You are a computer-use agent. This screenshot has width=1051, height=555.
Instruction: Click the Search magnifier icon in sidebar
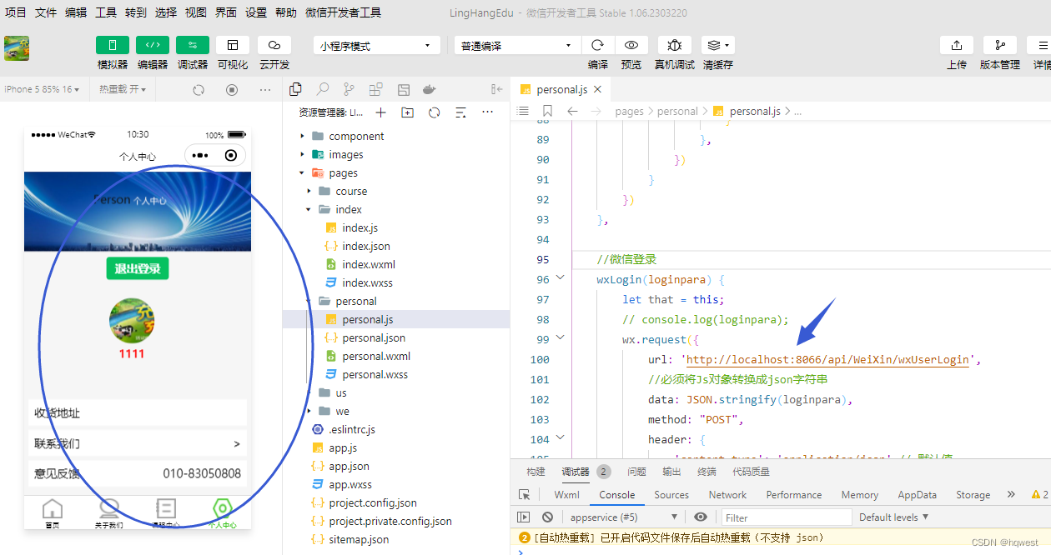pyautogui.click(x=322, y=89)
